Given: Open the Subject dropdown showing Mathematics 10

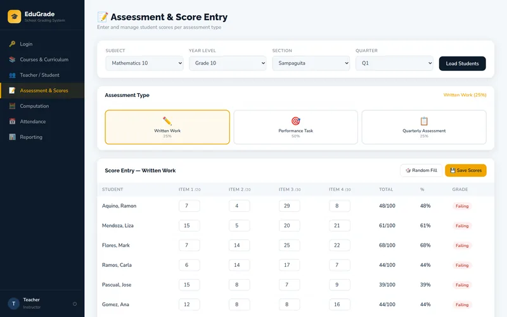Looking at the screenshot, I should [x=144, y=63].
